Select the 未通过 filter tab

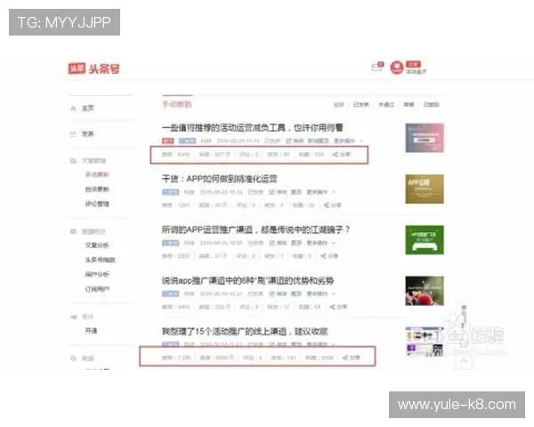(x=386, y=105)
